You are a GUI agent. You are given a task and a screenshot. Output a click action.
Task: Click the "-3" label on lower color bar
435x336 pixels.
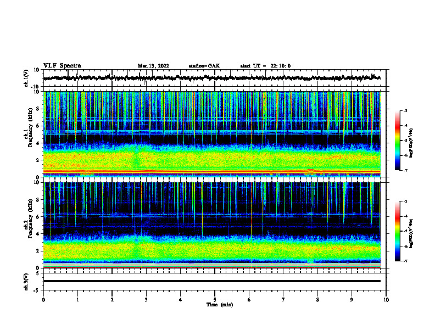click(x=405, y=201)
